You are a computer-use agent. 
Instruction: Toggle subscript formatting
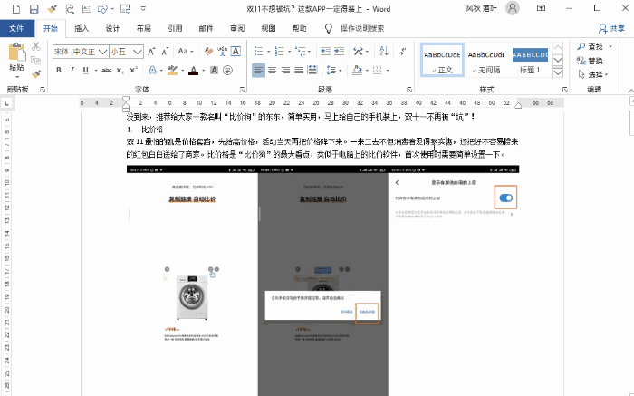120,70
